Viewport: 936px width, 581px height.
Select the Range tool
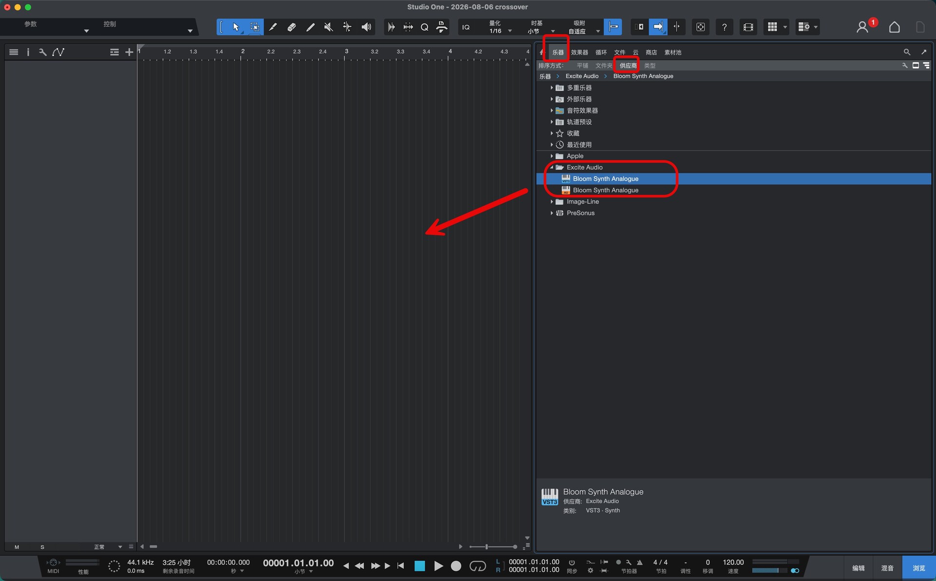coord(254,27)
